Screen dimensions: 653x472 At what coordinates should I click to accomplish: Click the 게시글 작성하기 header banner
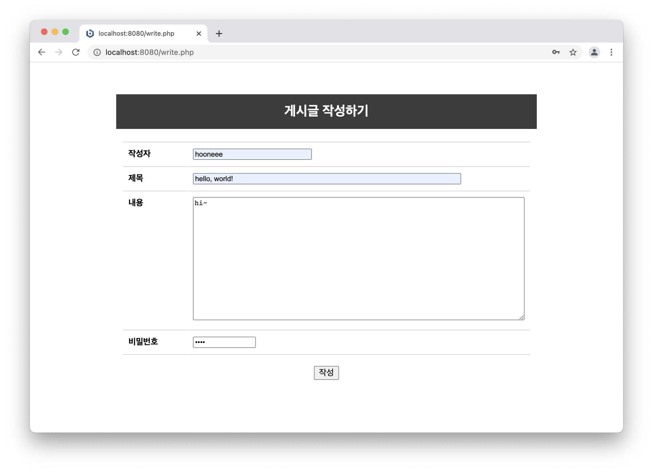(x=326, y=111)
